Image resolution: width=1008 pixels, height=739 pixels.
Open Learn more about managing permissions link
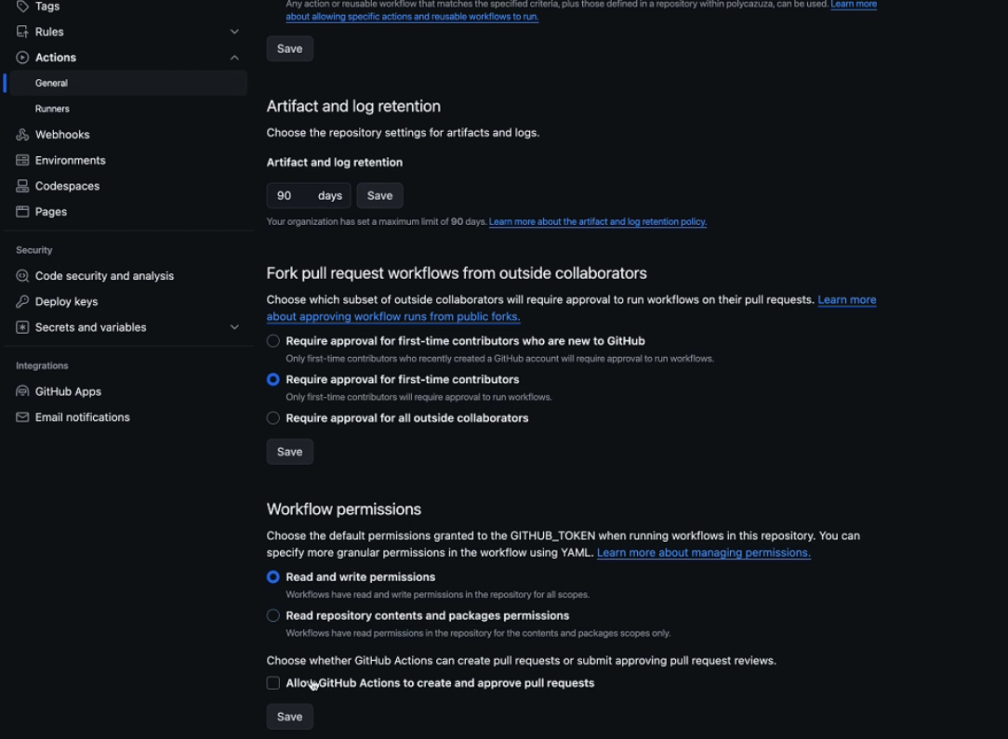703,552
